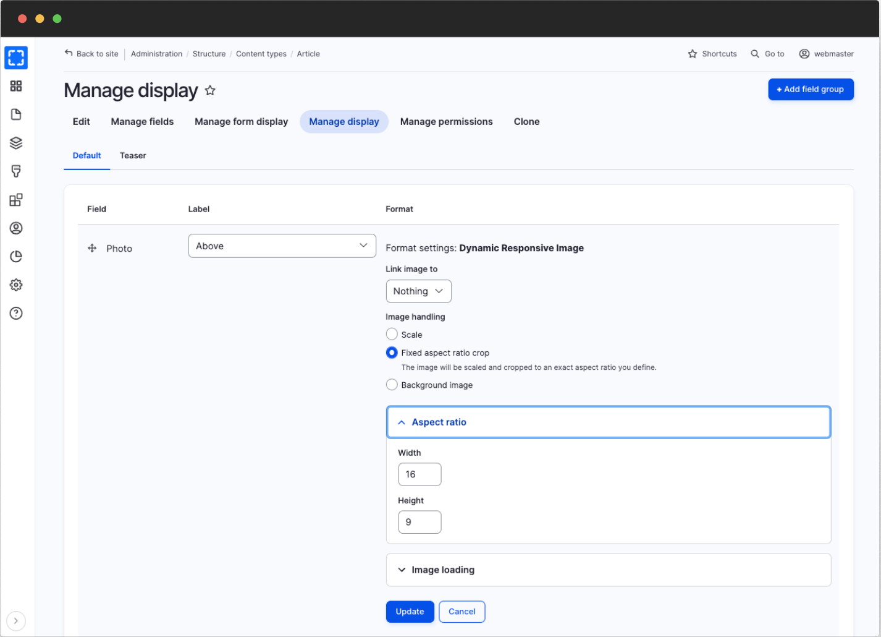Open the Help question mark icon
This screenshot has height=637, width=881.
16,313
